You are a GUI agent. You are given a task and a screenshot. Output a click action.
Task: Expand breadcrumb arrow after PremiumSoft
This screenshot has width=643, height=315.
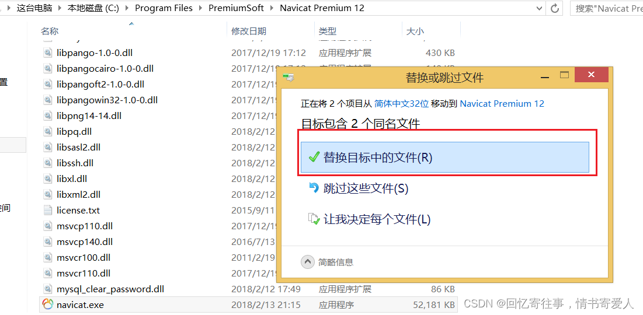pos(272,8)
